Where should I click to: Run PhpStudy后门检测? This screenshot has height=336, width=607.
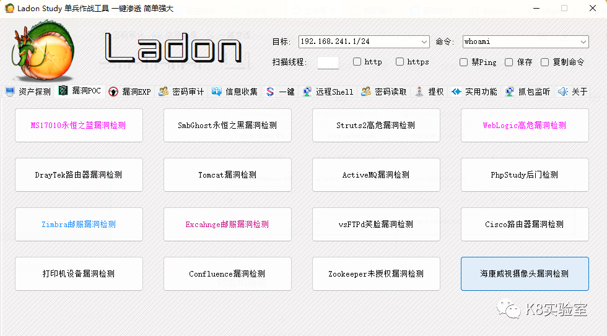pos(525,174)
